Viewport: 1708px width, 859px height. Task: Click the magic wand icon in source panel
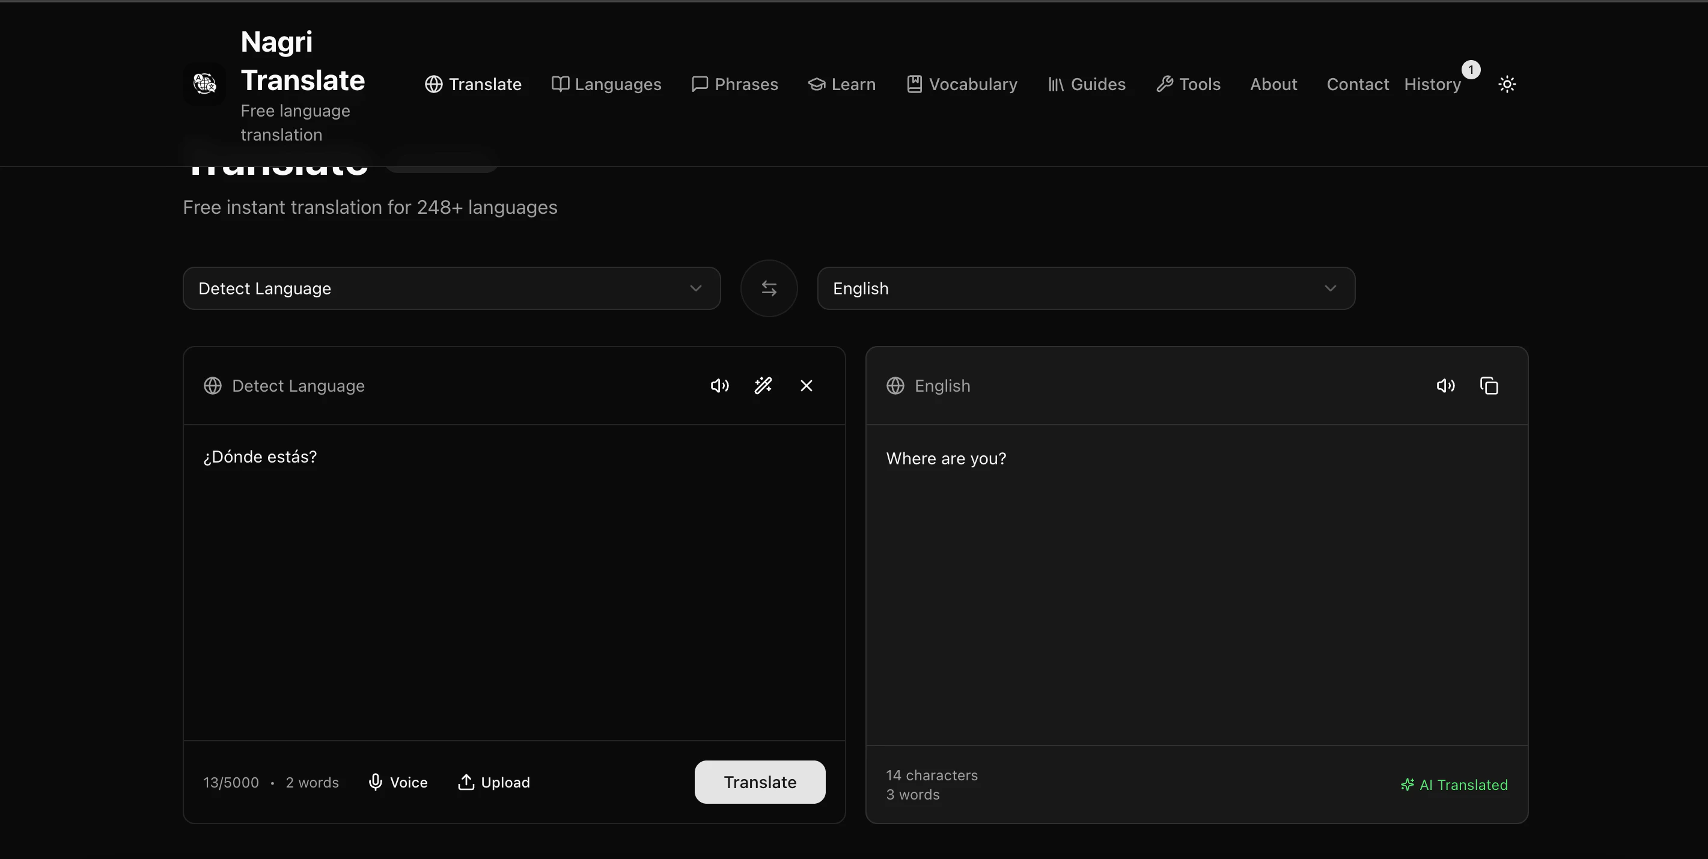763,386
